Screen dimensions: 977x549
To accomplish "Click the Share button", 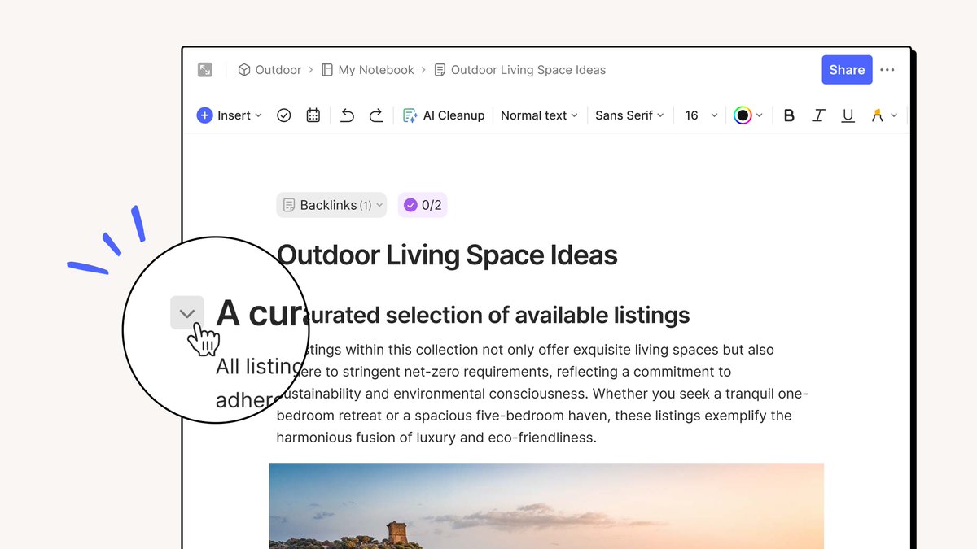I will 847,70.
